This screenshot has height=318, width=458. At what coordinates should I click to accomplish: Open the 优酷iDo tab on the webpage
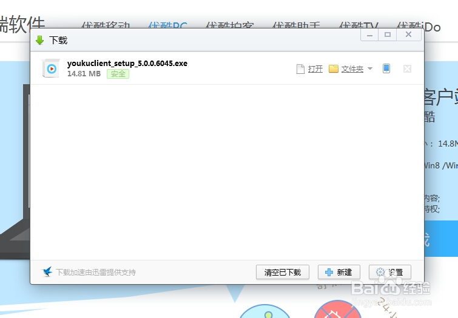419,26
